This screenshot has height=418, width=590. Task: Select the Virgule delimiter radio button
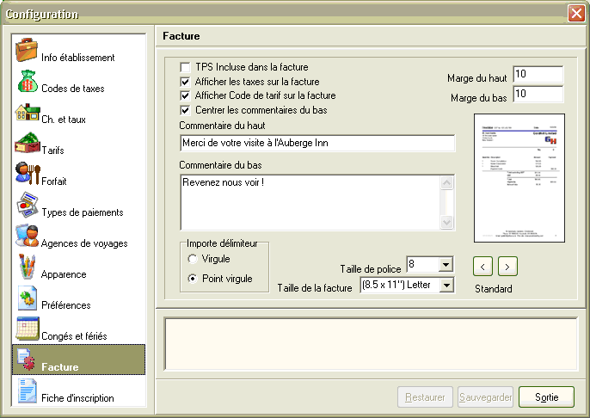(192, 258)
